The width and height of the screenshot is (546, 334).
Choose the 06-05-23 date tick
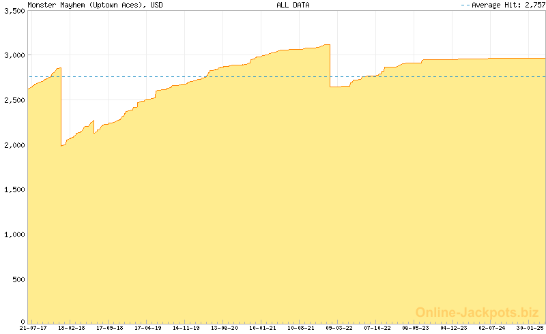(416, 328)
